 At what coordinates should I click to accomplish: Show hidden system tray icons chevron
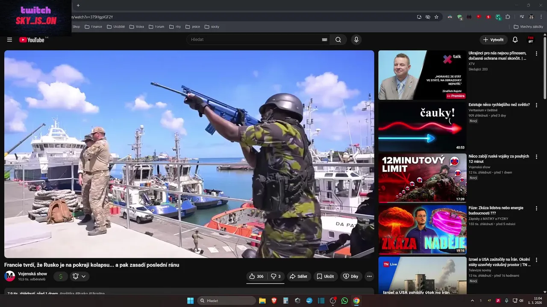[x=472, y=301]
